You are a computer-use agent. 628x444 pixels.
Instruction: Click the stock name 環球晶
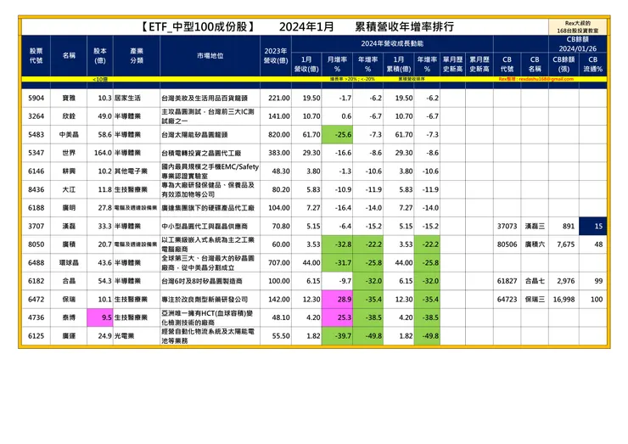(69, 262)
